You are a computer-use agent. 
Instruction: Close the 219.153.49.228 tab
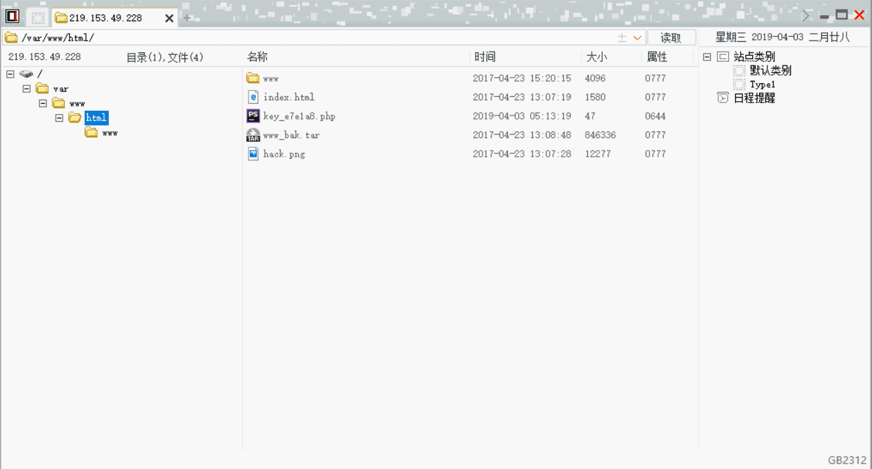169,19
